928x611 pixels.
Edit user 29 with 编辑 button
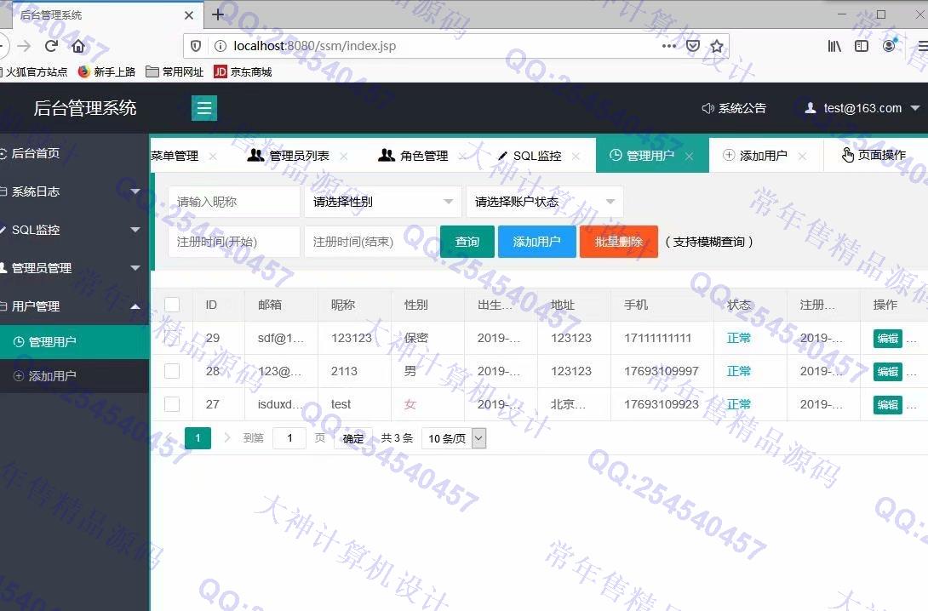(888, 339)
